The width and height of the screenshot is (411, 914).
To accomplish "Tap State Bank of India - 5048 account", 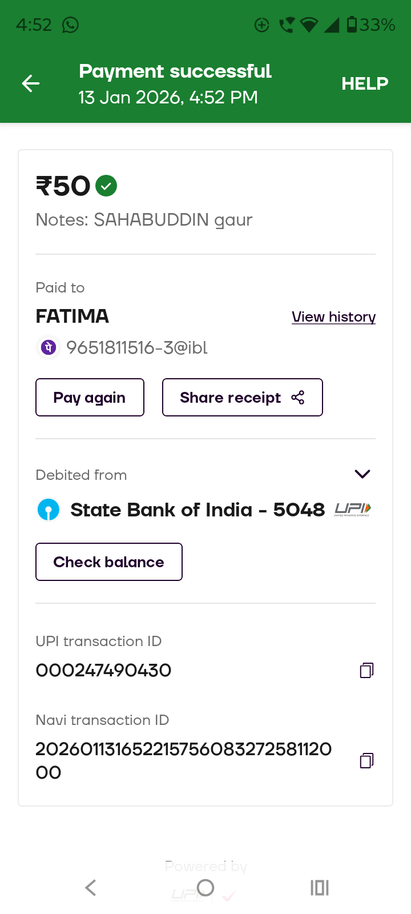I will (198, 510).
